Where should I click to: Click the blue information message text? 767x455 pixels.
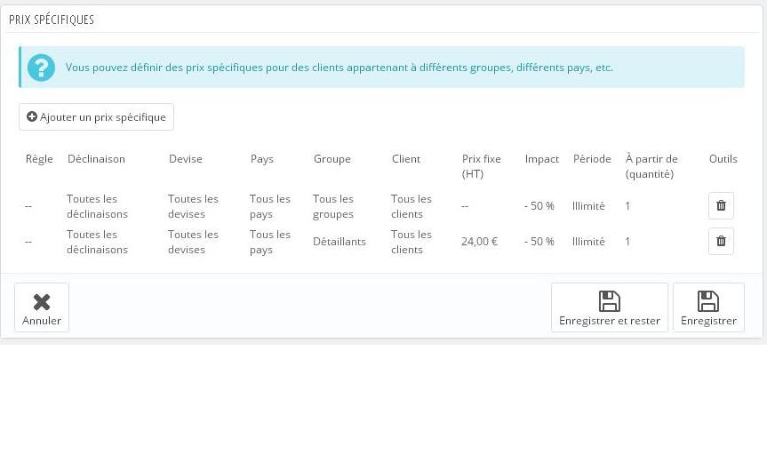click(339, 68)
